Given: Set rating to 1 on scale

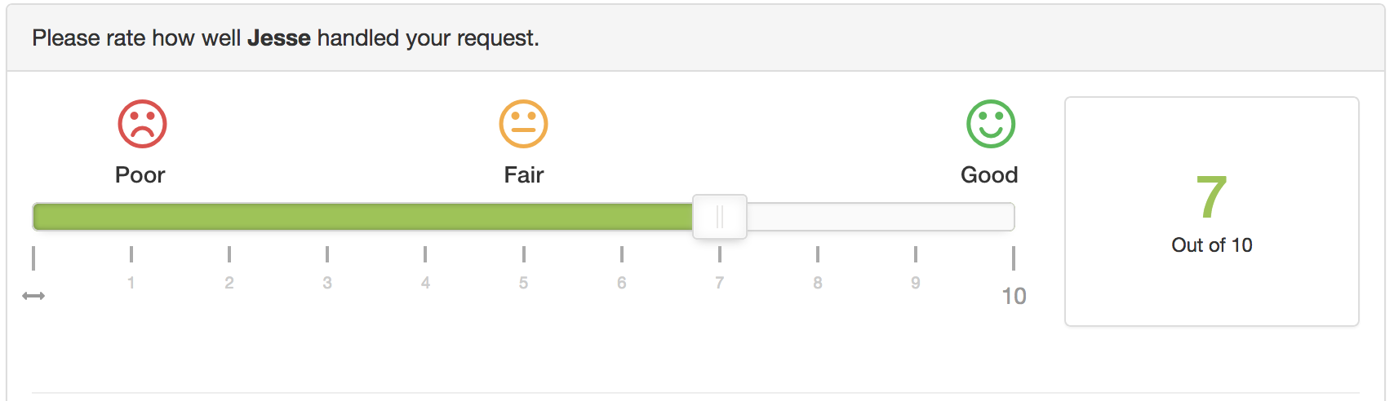Looking at the screenshot, I should [x=131, y=283].
